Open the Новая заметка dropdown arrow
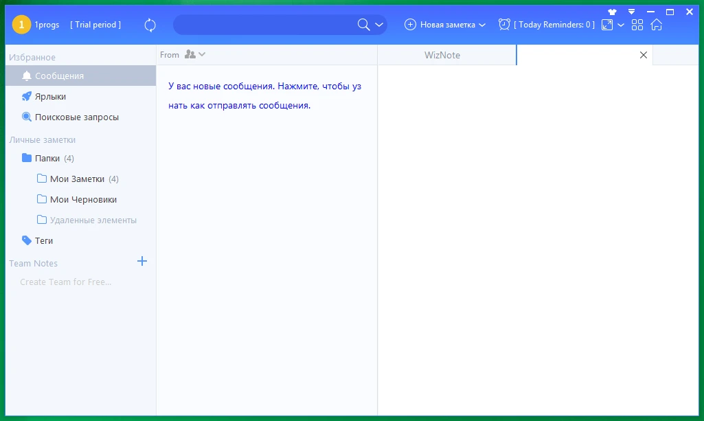Image resolution: width=704 pixels, height=421 pixels. [x=482, y=25]
